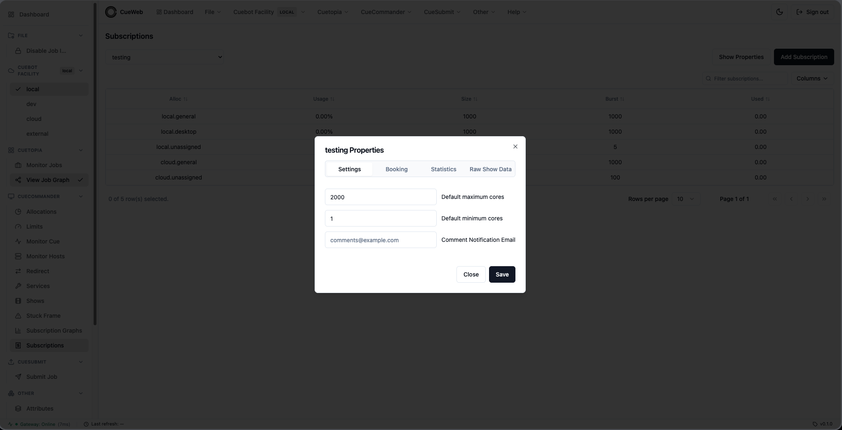Click the Monitor Jobs icon

(18, 165)
